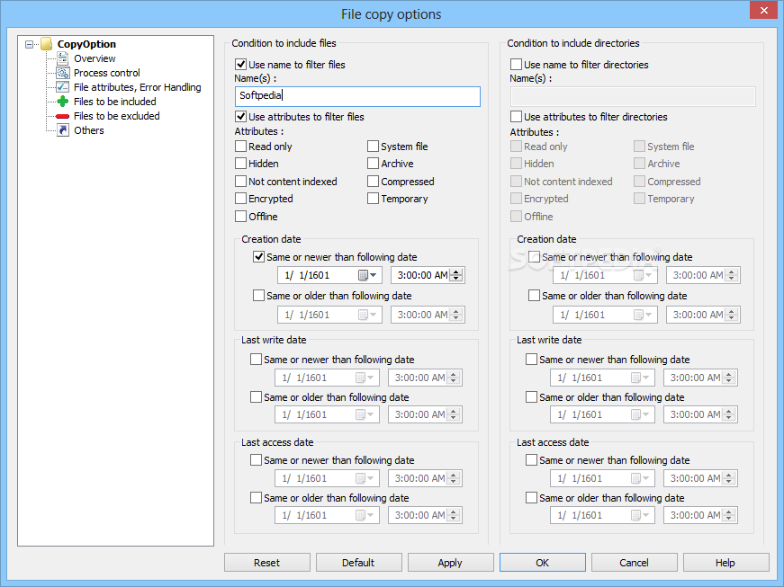Check the Offline file attribute

pos(241,216)
